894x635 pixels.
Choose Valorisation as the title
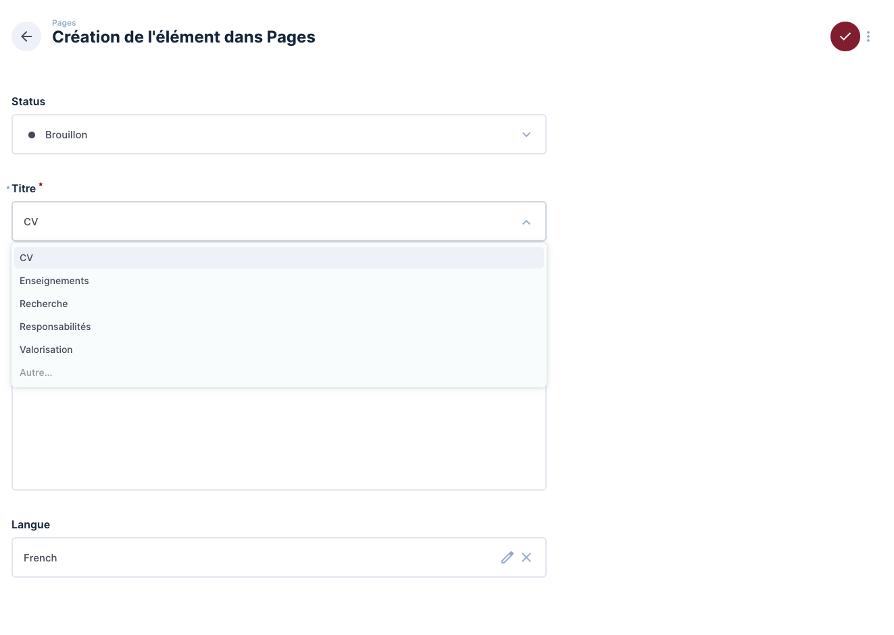(x=46, y=350)
